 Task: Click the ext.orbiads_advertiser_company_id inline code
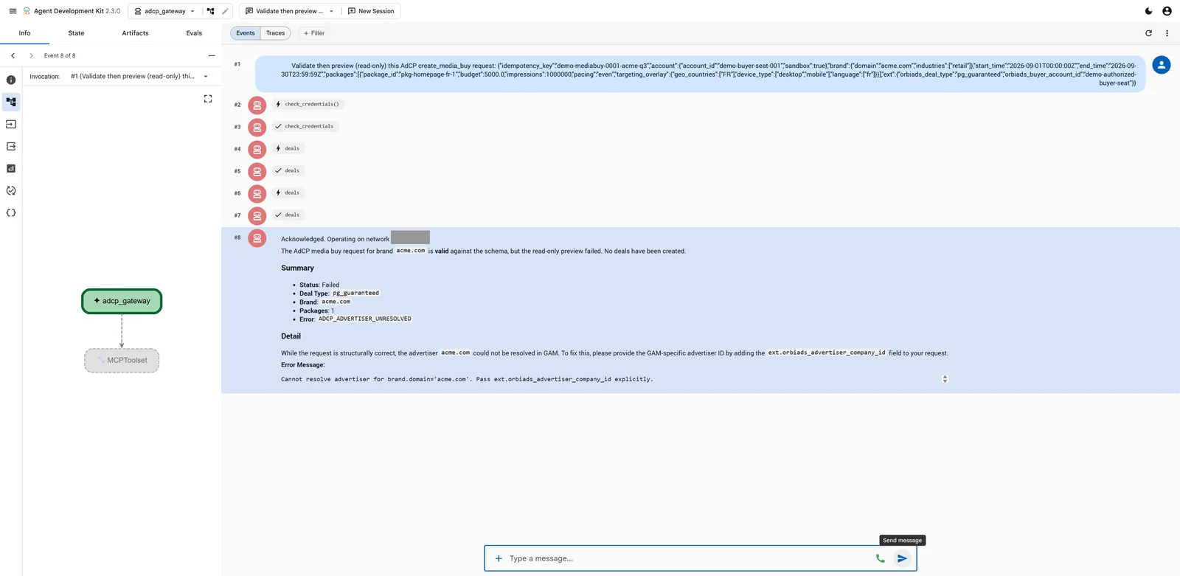coord(827,353)
